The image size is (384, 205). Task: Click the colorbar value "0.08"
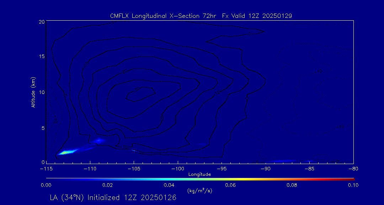tap(292, 185)
